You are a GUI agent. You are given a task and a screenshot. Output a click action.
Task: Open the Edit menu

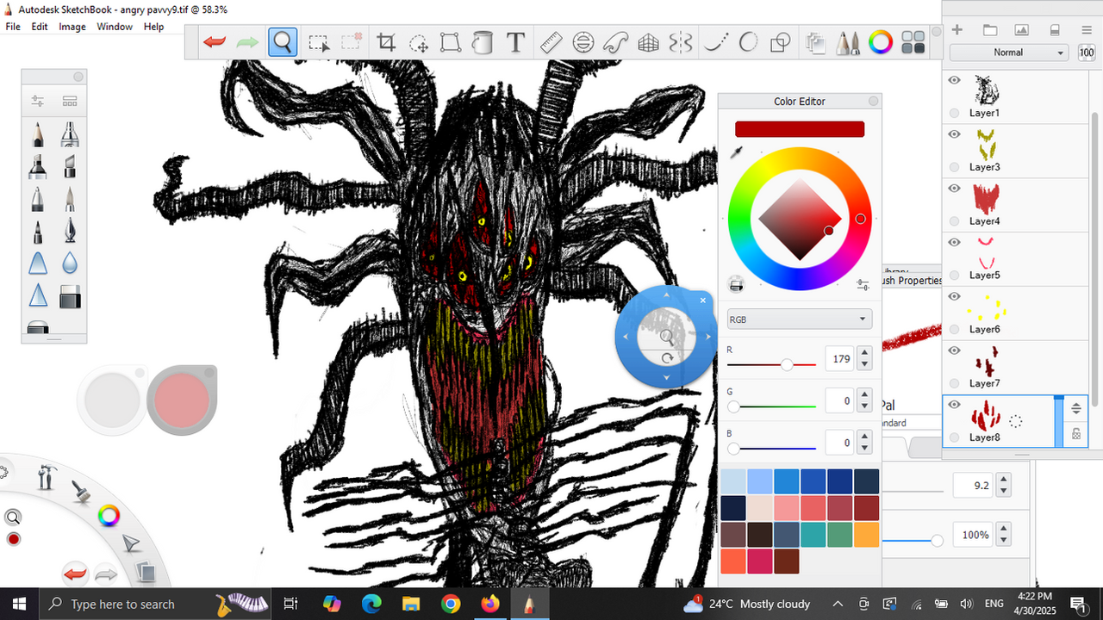[x=40, y=27]
